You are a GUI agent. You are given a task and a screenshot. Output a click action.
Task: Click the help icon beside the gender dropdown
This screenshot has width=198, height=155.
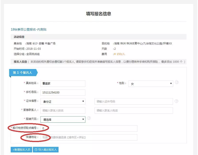pyautogui.click(x=177, y=83)
